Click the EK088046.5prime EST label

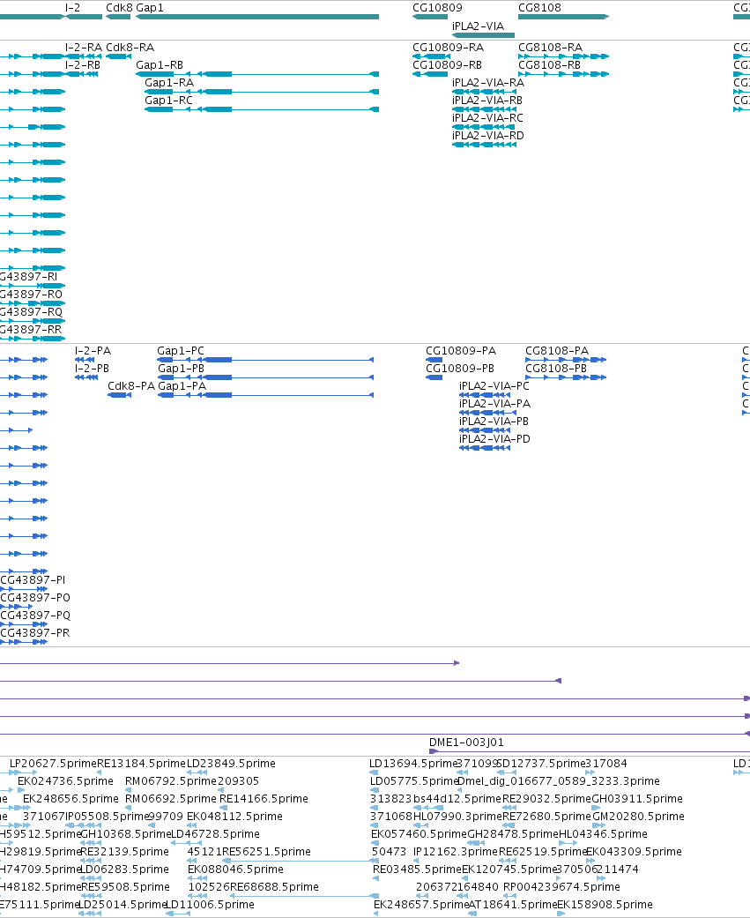[236, 869]
